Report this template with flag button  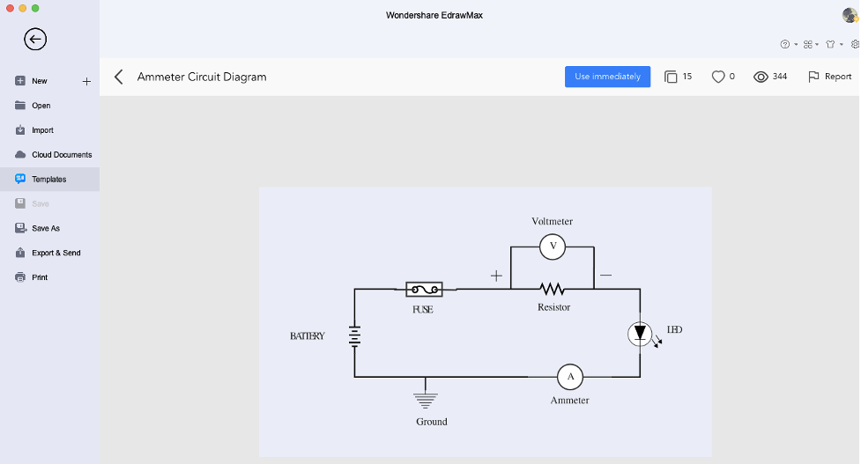829,77
